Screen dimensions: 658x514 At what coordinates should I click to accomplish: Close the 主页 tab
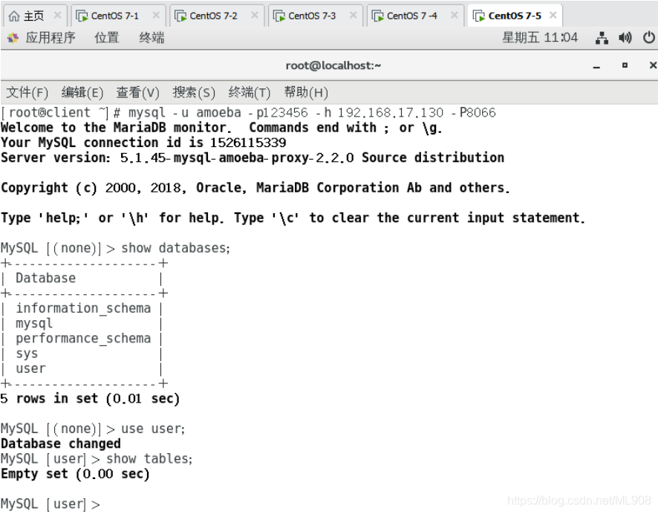[57, 16]
